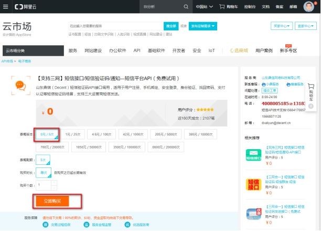The height and width of the screenshot is (231, 321).
Task: Open the 发布定制需求 dropdown
Action: pyautogui.click(x=202, y=26)
